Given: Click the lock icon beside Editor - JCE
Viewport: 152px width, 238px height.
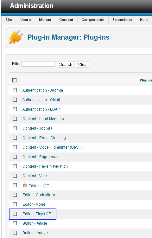Looking at the screenshot, I should tap(25, 185).
